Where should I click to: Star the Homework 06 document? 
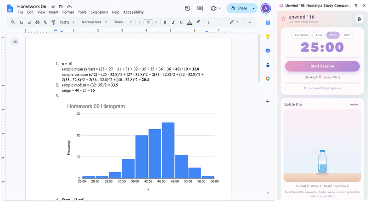[x=53, y=6]
